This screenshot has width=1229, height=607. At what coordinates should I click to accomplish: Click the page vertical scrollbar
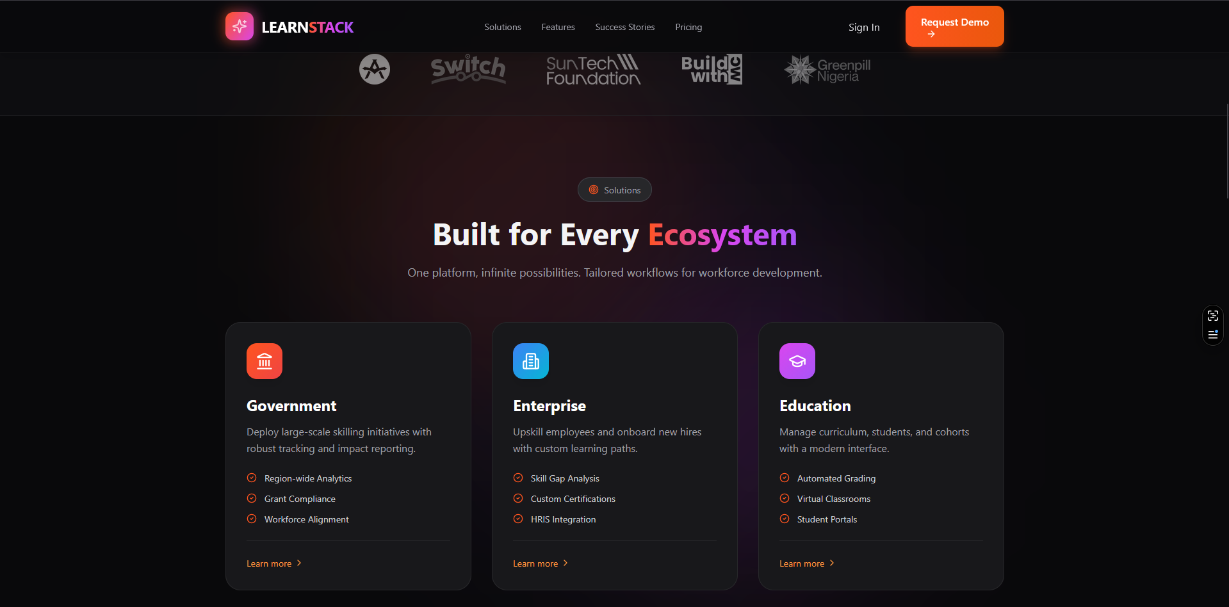tap(1226, 150)
